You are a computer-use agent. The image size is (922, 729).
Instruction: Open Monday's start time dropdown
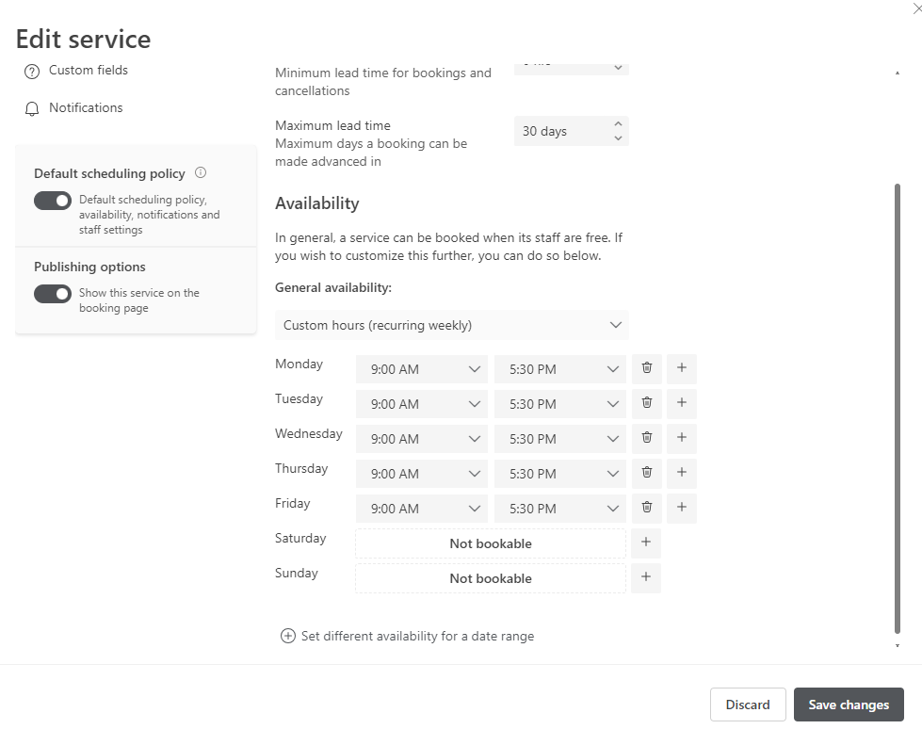421,369
